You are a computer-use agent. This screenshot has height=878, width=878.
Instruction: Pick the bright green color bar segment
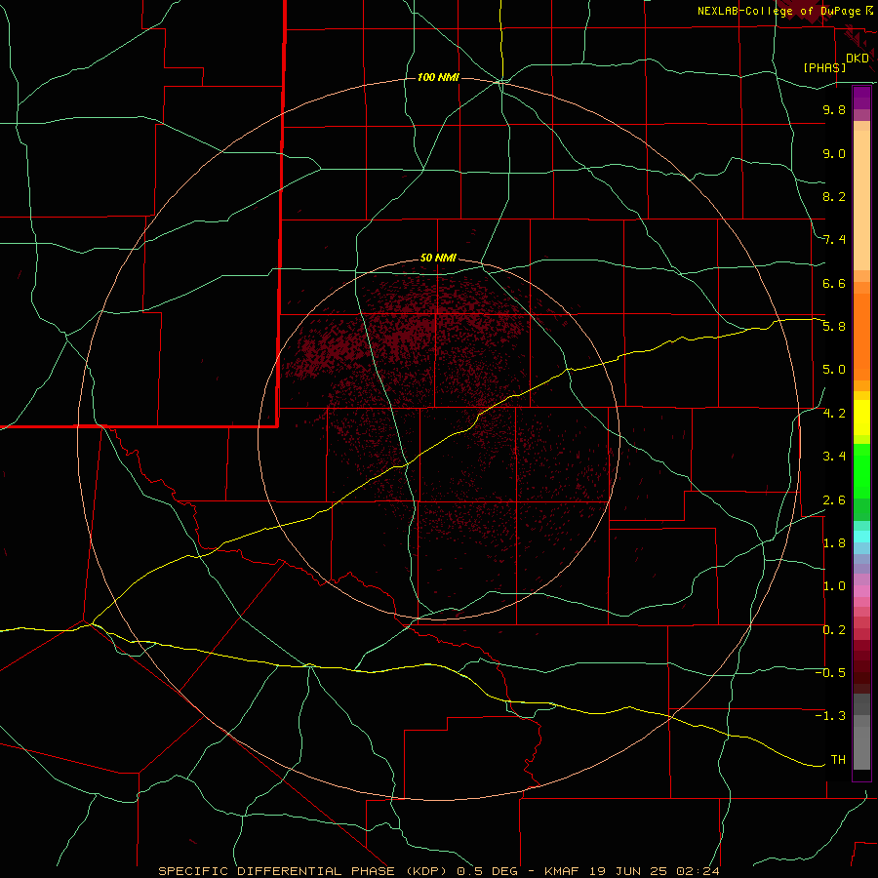click(861, 471)
